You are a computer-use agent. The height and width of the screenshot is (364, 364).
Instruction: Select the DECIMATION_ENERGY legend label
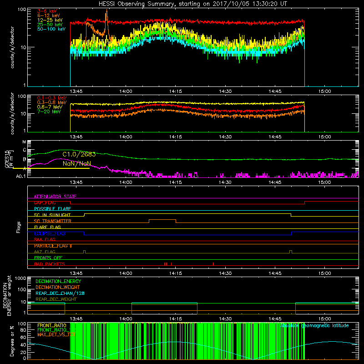click(58, 281)
